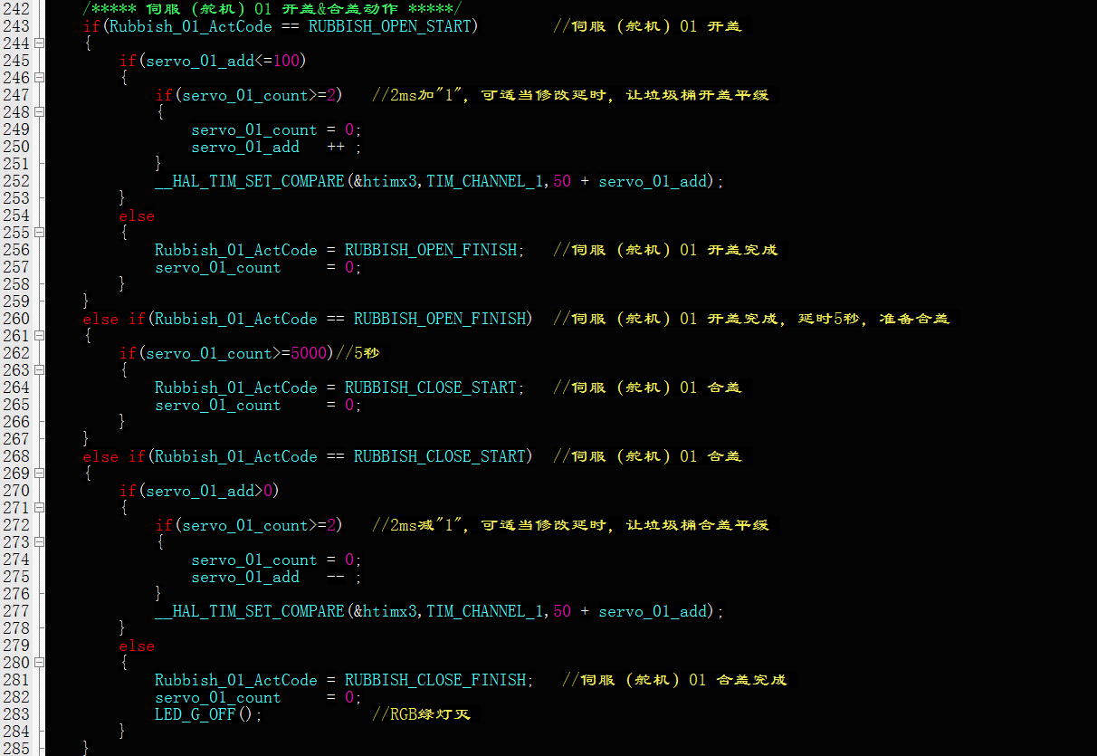Click line number 242 in the gutter
Viewport: 1097px width, 756px height.
[16, 9]
